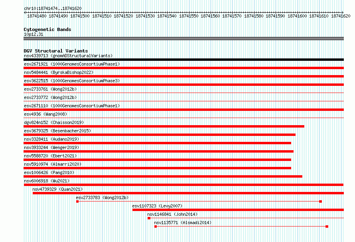Click the right arrow end of the ruler
Image resolution: width=355 pixels, height=242 pixels.
343,12
